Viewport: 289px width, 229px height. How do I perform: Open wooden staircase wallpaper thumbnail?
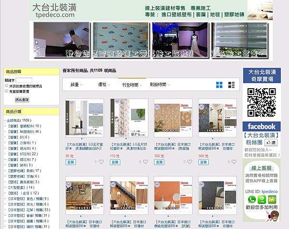pyautogui.click(x=129, y=195)
